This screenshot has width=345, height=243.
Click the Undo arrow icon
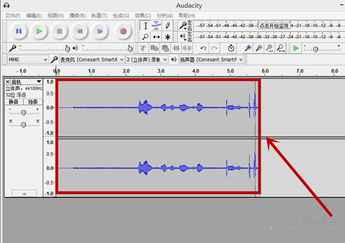pos(204,48)
